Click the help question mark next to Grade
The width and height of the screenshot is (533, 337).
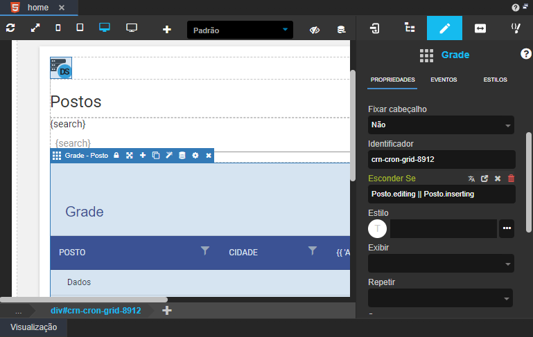point(525,53)
